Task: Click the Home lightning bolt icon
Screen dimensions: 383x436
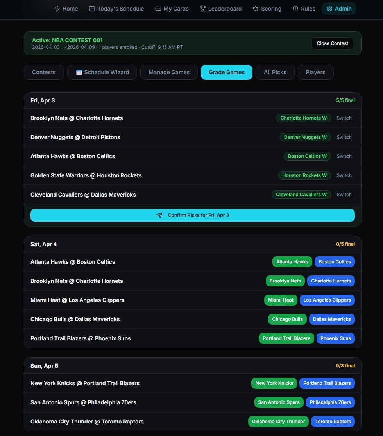Action: pos(57,9)
